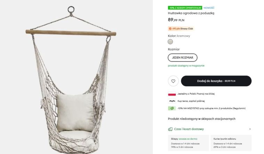Click the Sinsay Club points badge
The image size is (264, 154).
coord(181,29)
